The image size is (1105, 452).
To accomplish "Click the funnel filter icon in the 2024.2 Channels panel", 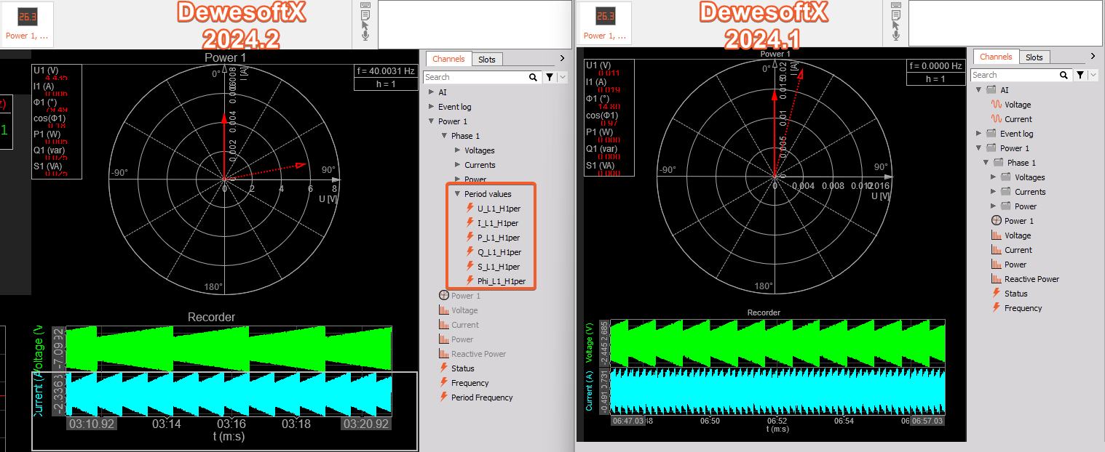I will coord(550,77).
